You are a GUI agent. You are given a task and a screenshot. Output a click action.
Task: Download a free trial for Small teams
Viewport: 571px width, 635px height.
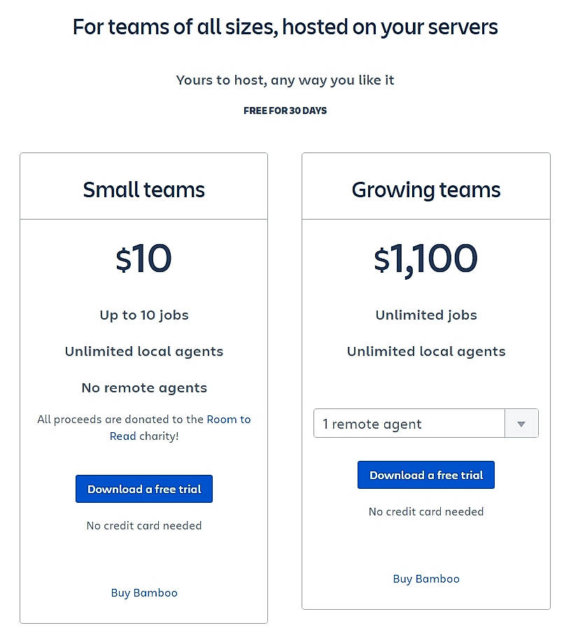(144, 489)
